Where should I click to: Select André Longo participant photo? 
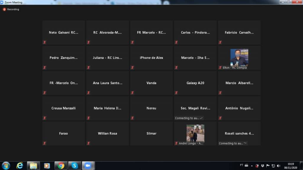(x=195, y=133)
